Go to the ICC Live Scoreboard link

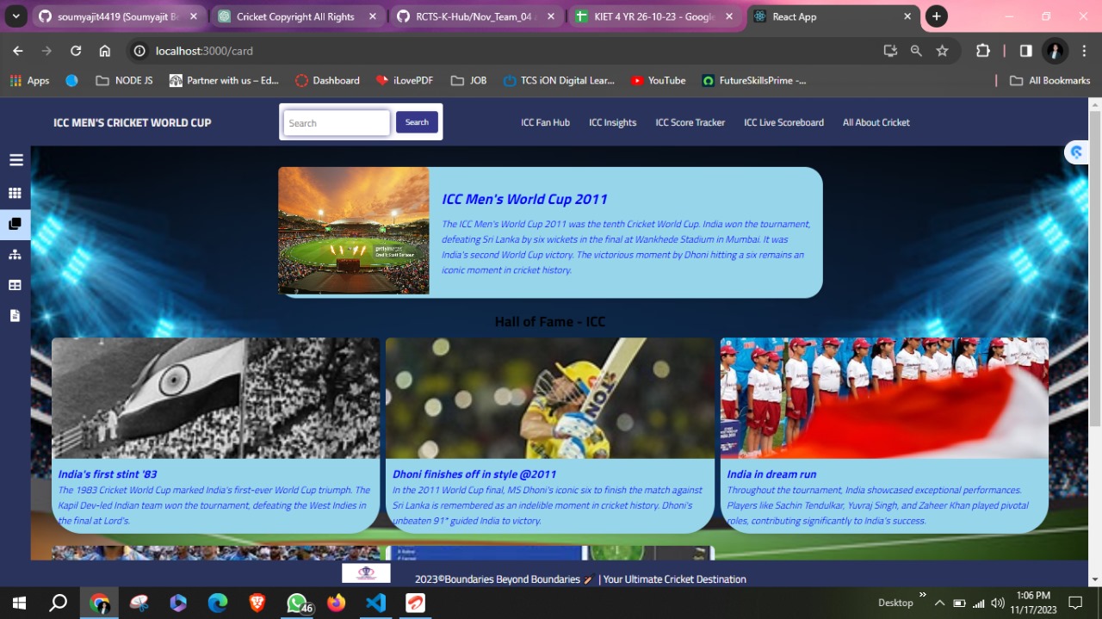point(783,122)
